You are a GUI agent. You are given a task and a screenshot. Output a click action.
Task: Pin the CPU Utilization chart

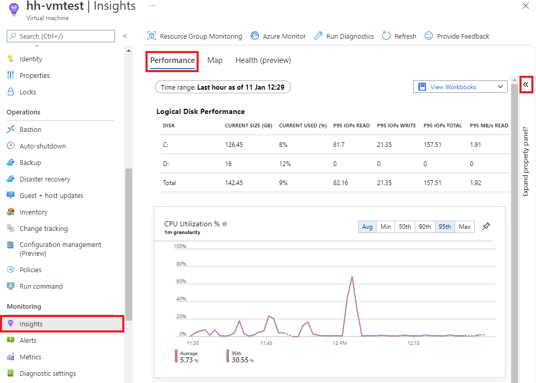pos(486,226)
